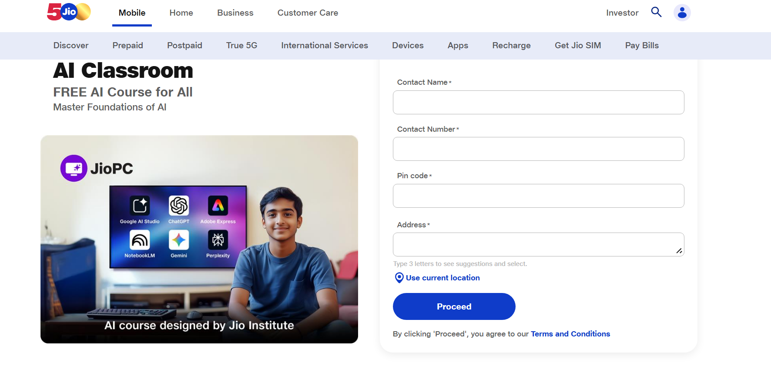Select the Apps menu item

(458, 46)
